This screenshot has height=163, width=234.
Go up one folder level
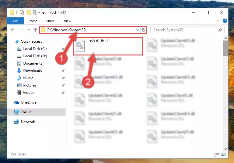click(35, 30)
